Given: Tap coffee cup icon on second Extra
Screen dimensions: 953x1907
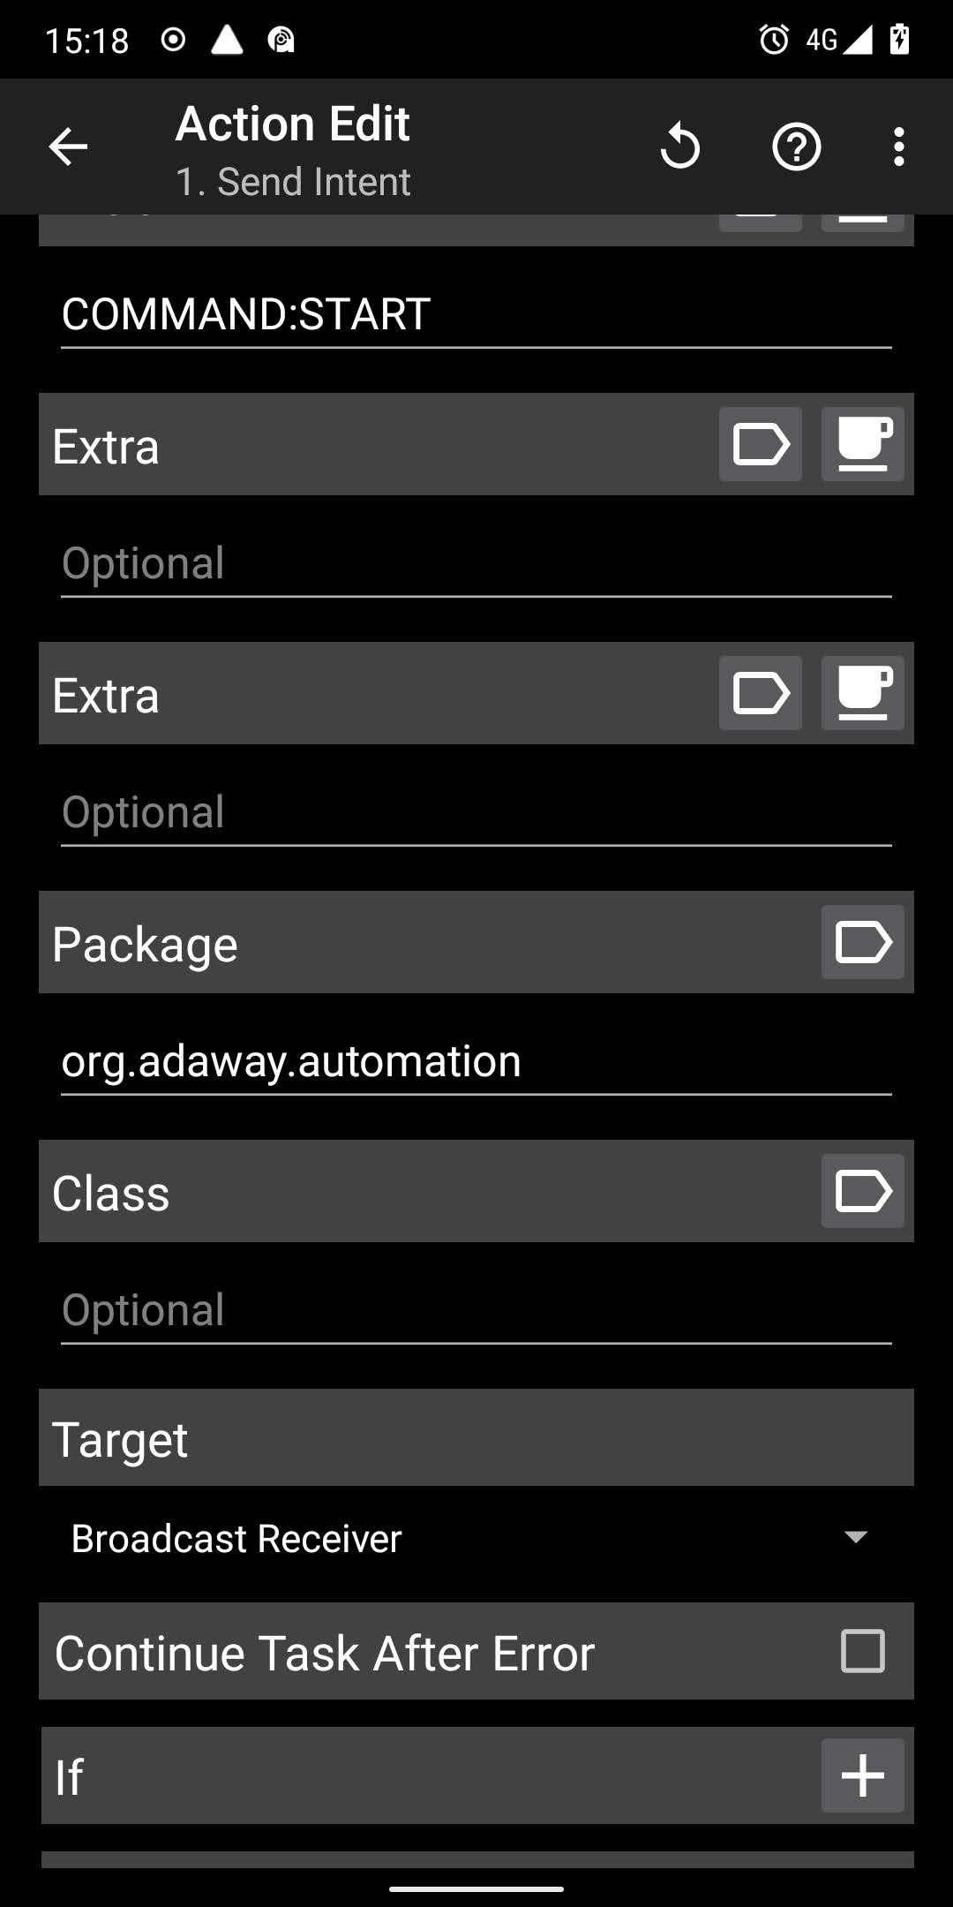Looking at the screenshot, I should [x=862, y=693].
